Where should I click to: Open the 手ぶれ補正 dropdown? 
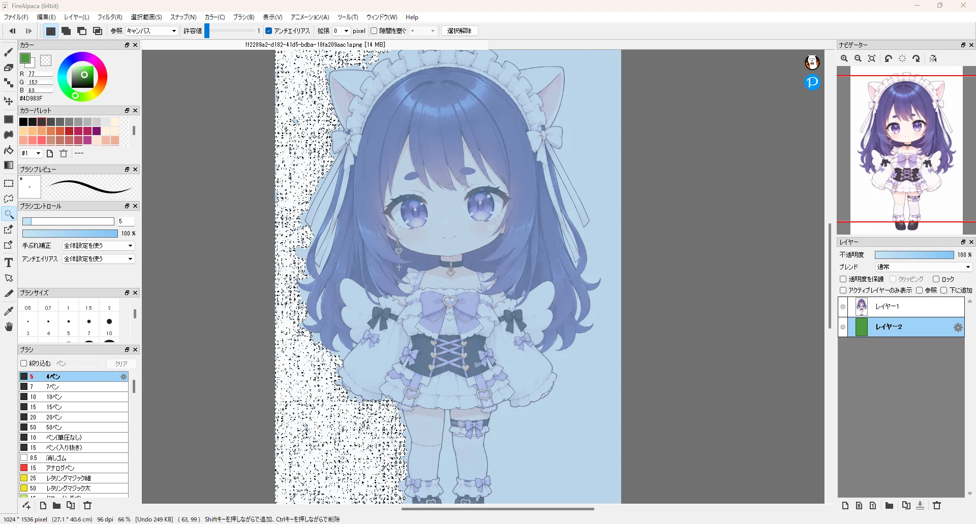coord(98,246)
